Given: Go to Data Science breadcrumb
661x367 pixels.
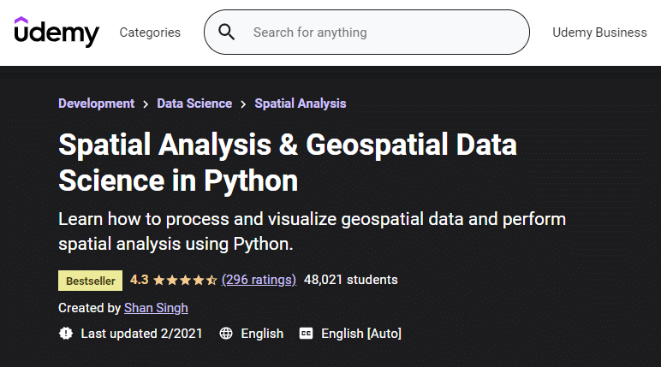Looking at the screenshot, I should (x=194, y=104).
